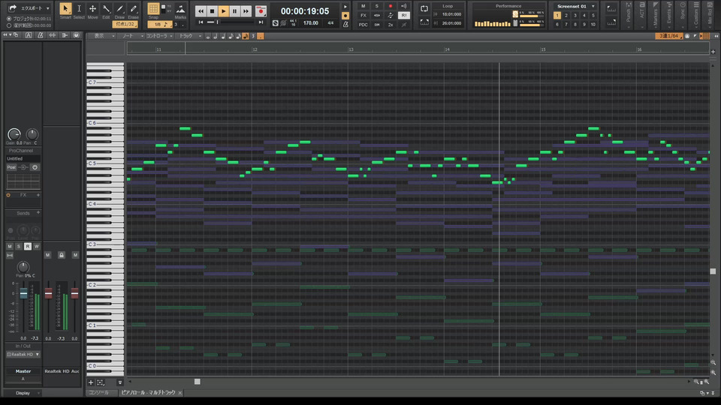Select half note duration icon
721x405 pixels.
coord(216,36)
